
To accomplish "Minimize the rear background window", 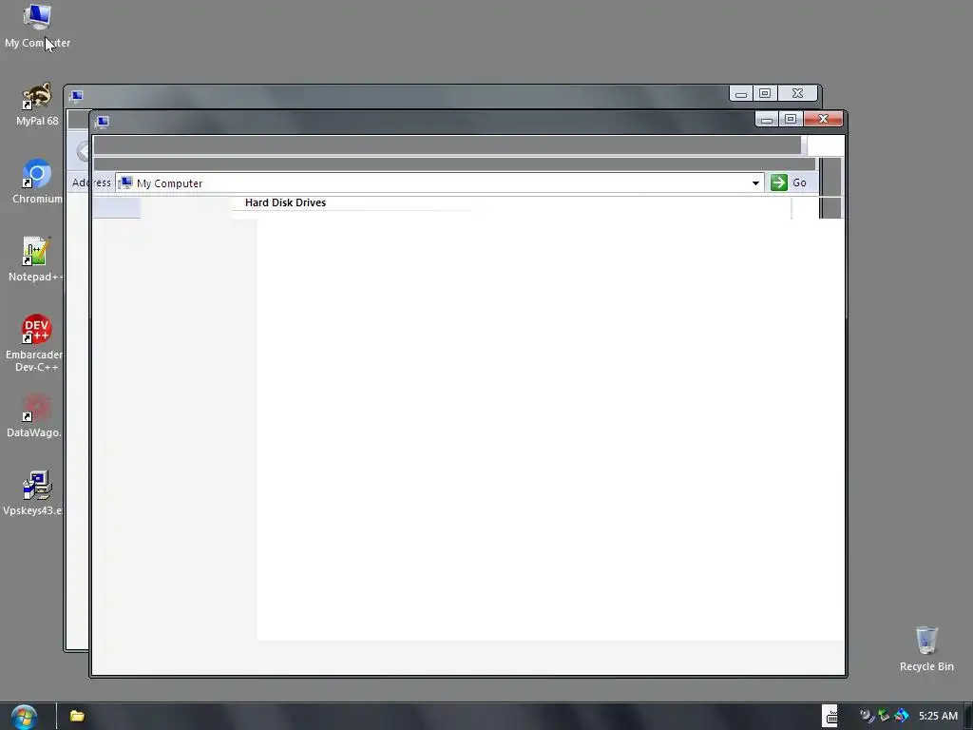I will pos(741,94).
